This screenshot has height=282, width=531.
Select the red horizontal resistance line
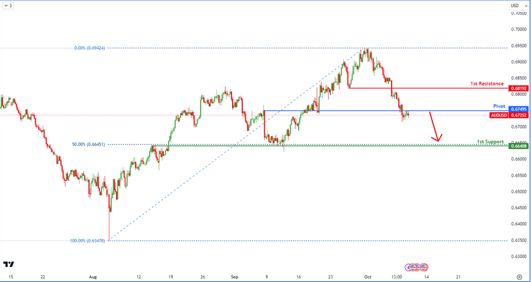428,88
